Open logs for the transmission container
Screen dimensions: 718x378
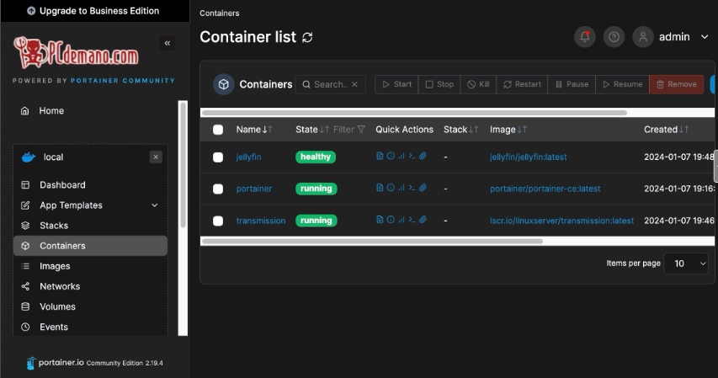[380, 220]
